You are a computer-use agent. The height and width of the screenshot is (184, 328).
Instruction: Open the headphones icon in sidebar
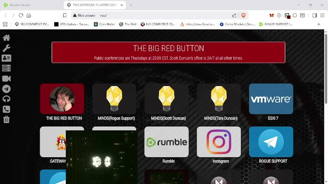tap(6, 99)
